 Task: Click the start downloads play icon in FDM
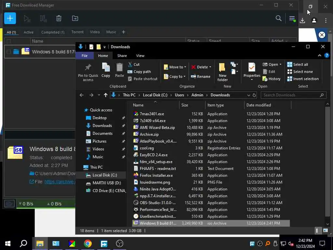[x=27, y=19]
